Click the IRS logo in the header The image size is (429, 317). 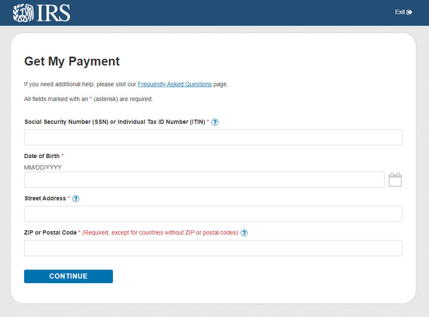point(41,13)
